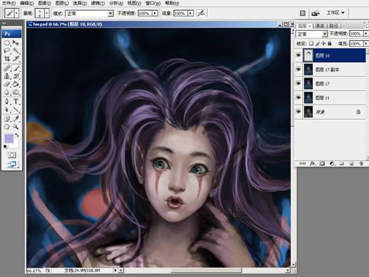Viewport: 369px width, 277px height.
Task: Open layer fill 填充 slider arrow
Action: (x=366, y=43)
